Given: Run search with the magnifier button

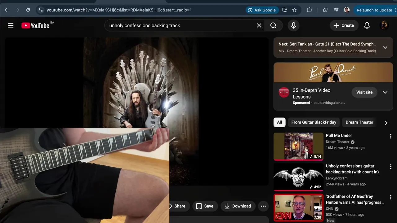Looking at the screenshot, I should point(273,25).
